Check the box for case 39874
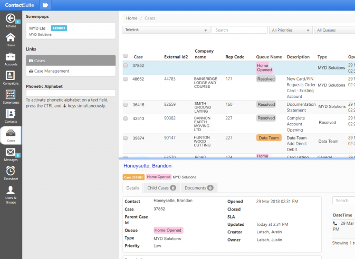 tap(126, 138)
